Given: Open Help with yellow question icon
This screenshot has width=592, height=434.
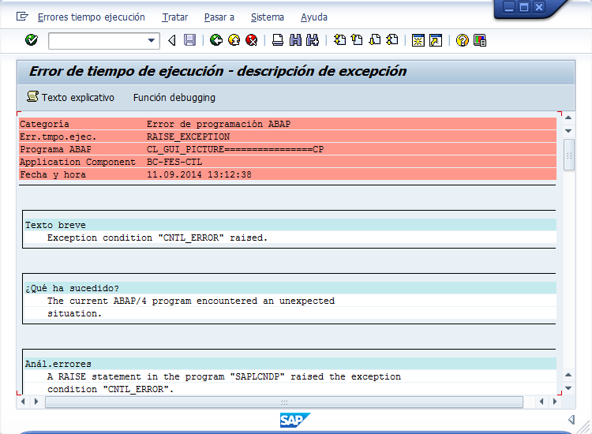Looking at the screenshot, I should tap(462, 40).
